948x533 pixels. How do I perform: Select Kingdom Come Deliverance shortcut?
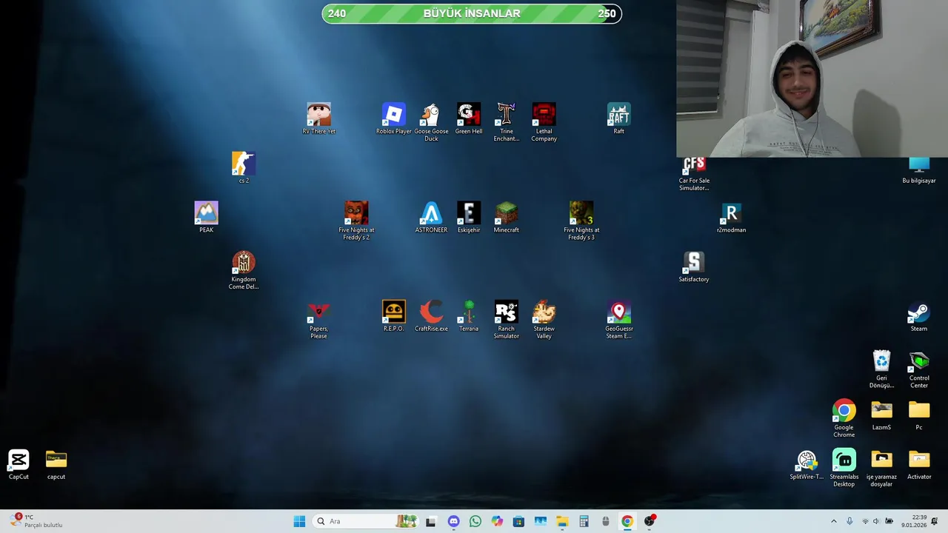click(x=244, y=270)
